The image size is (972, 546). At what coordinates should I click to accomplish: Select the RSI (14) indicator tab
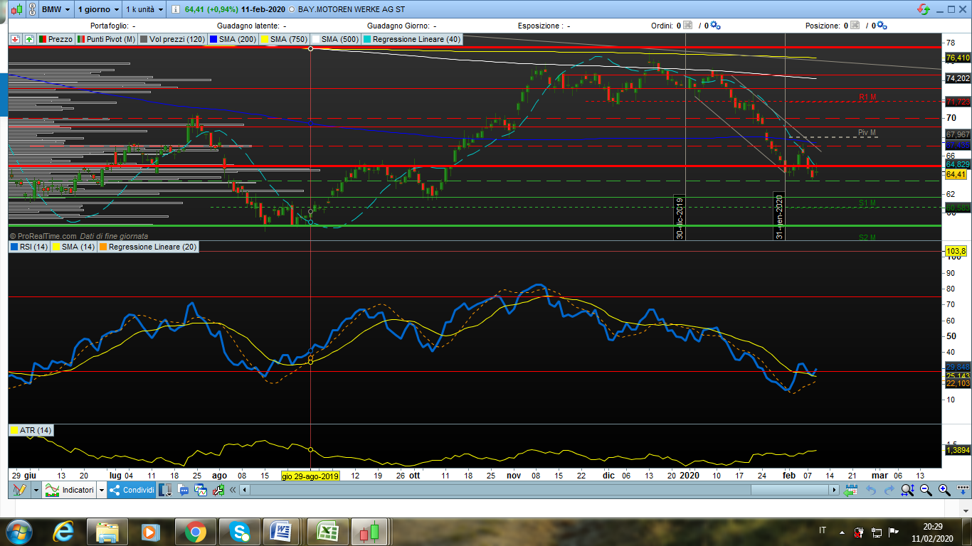(30, 247)
